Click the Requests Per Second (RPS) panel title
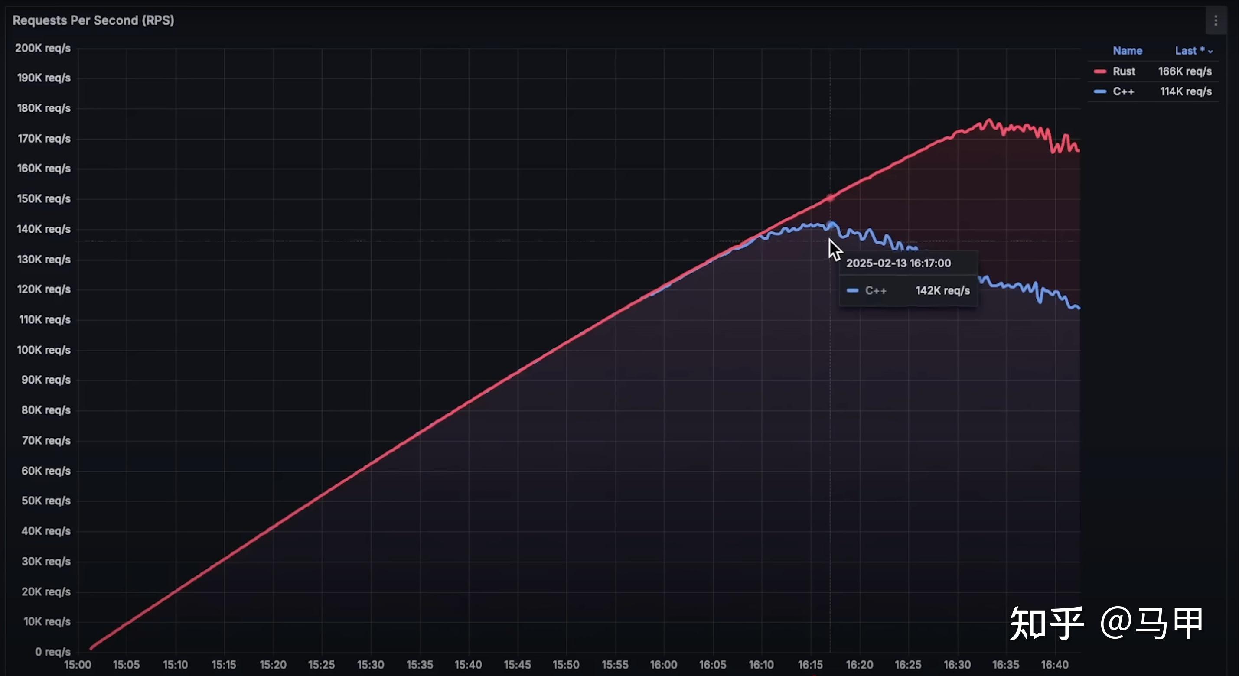 tap(93, 20)
